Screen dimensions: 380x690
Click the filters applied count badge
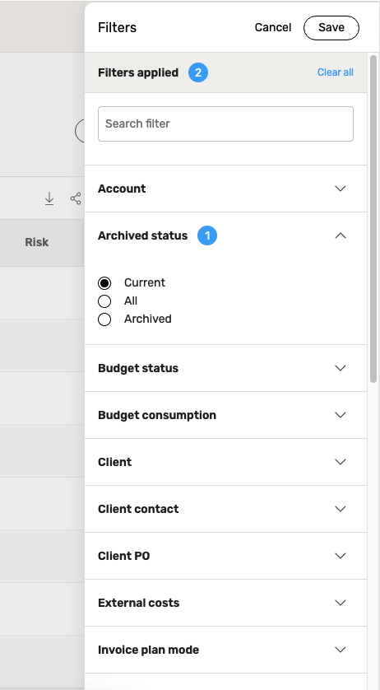click(x=198, y=72)
